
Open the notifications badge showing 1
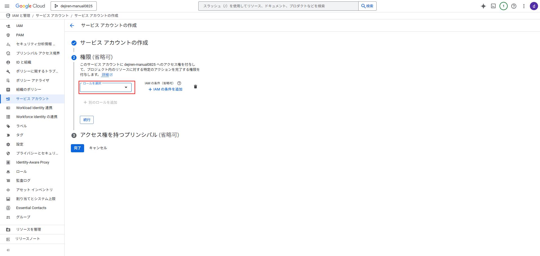(503, 6)
